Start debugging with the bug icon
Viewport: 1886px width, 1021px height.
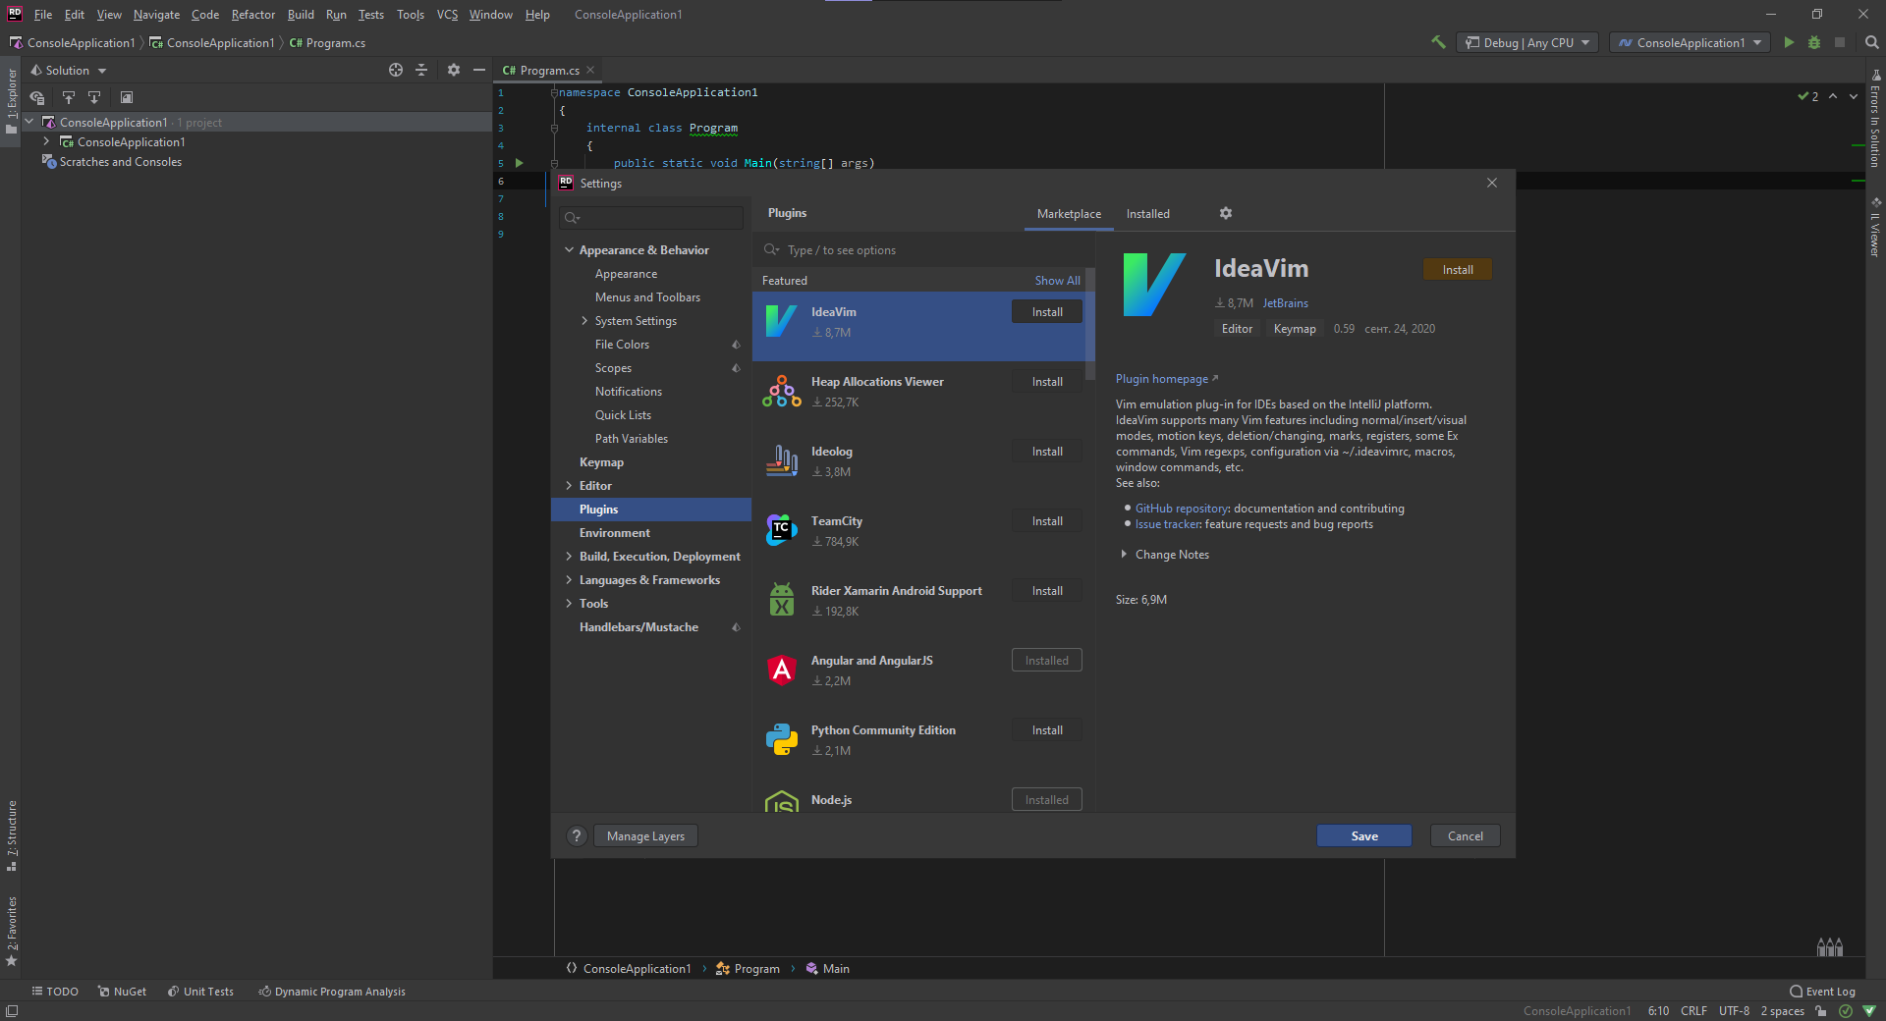[x=1814, y=42]
